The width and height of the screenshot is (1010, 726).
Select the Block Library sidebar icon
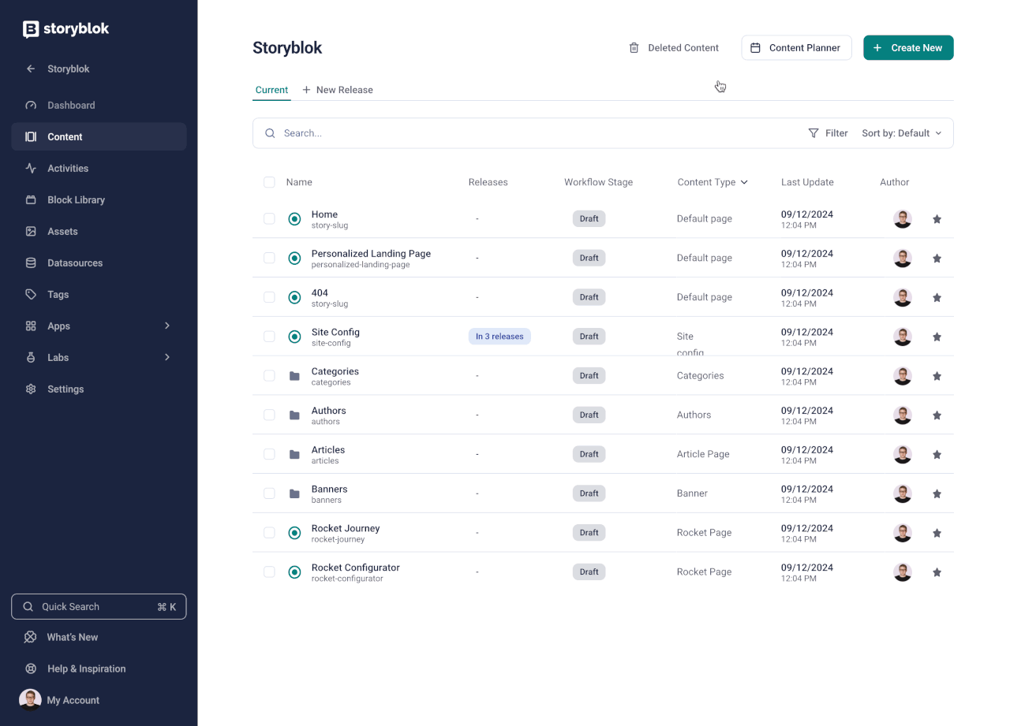(x=29, y=199)
